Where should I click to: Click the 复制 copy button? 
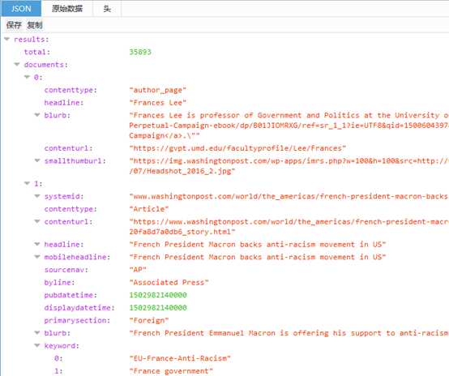pos(35,25)
